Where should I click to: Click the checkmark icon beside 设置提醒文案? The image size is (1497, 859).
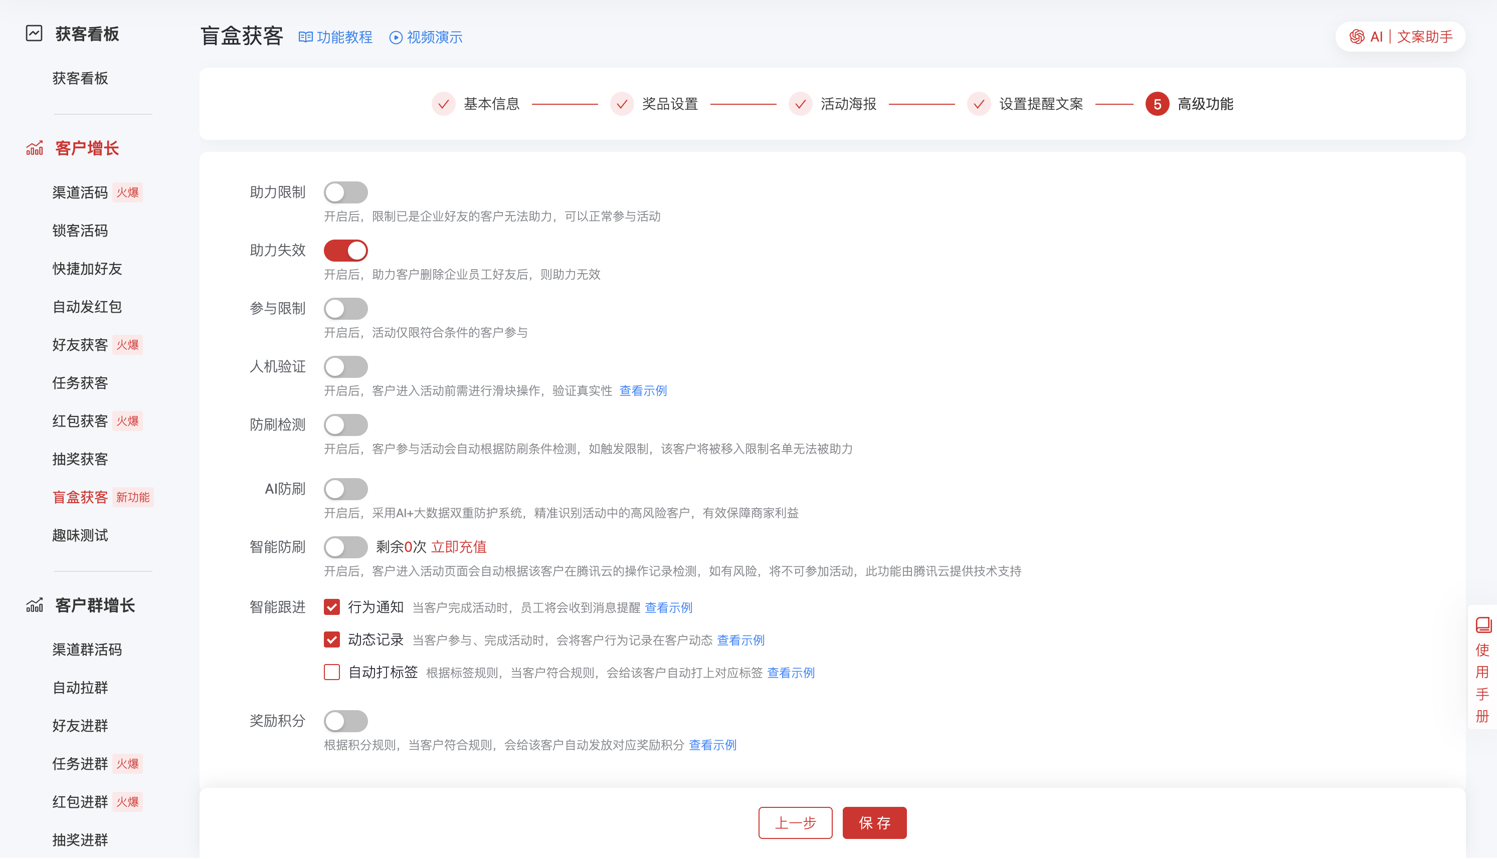978,104
